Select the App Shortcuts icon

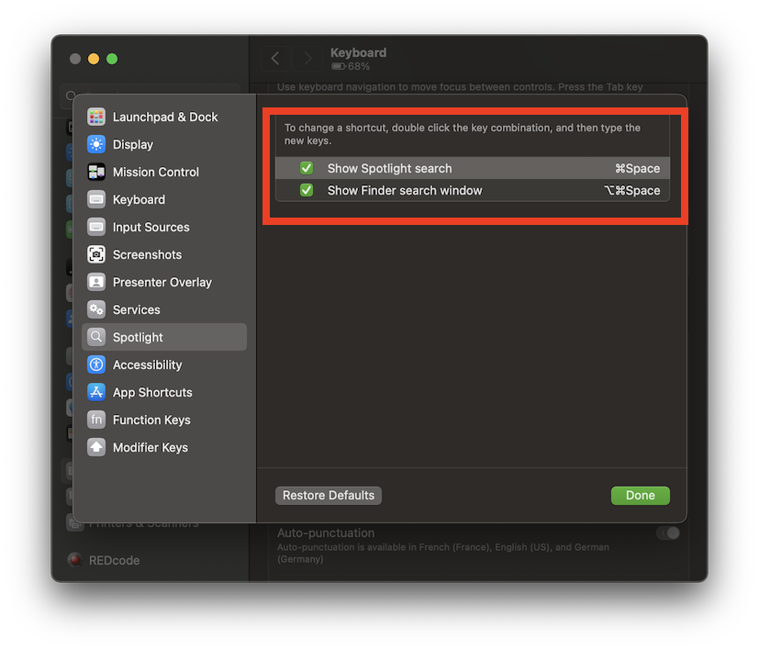96,392
